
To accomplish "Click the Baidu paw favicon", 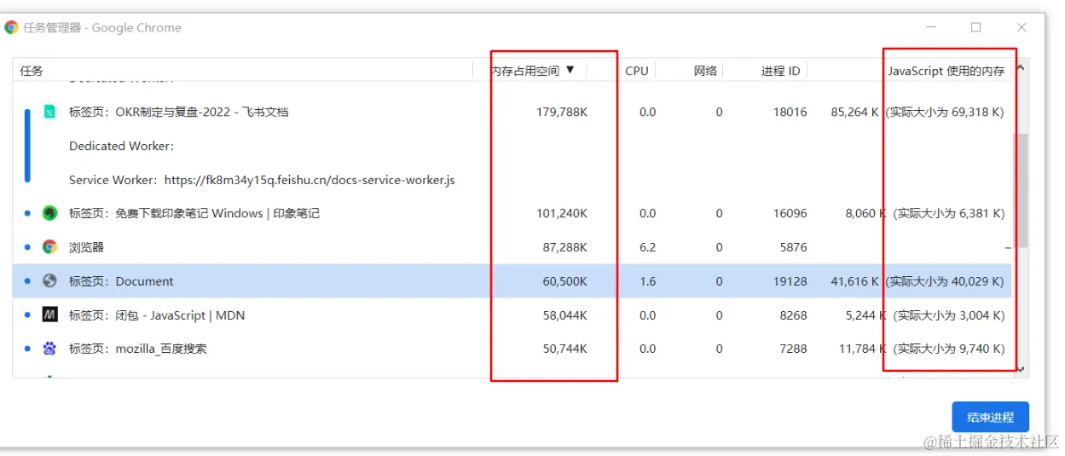I will (50, 349).
